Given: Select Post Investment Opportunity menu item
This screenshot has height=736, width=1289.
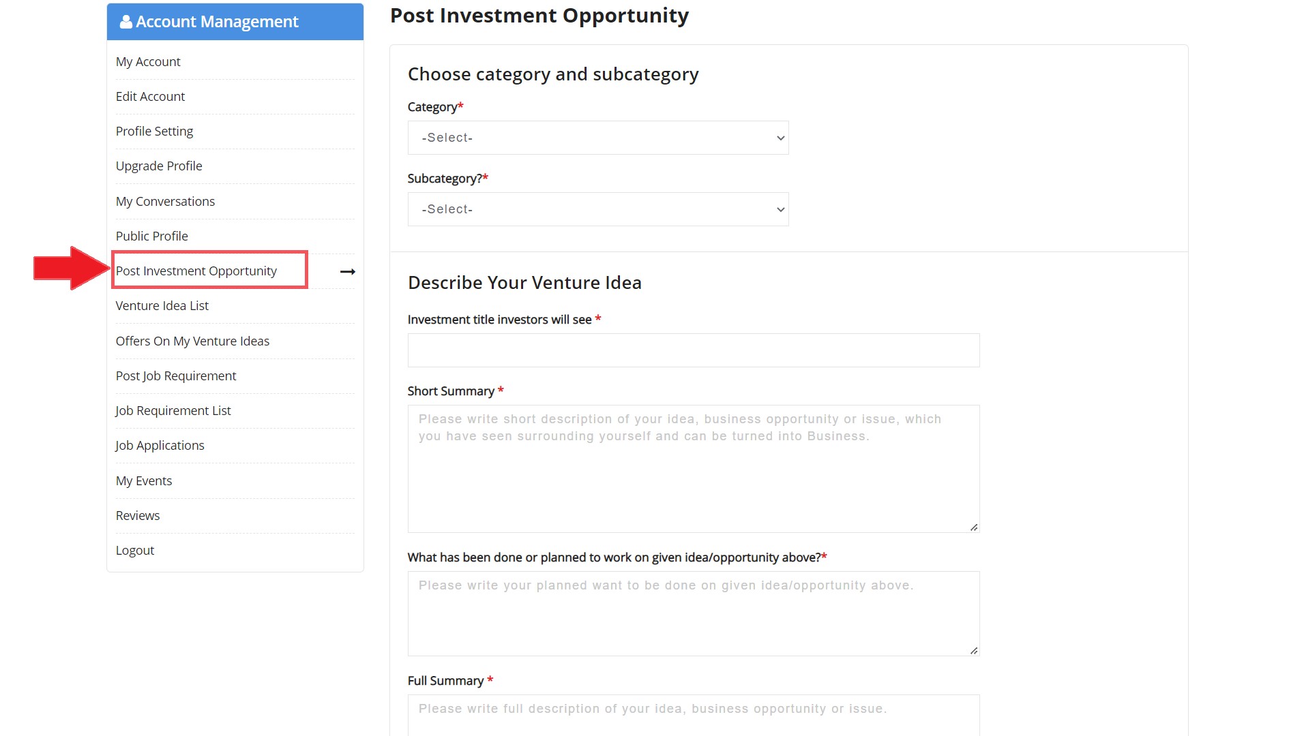Looking at the screenshot, I should (x=196, y=271).
